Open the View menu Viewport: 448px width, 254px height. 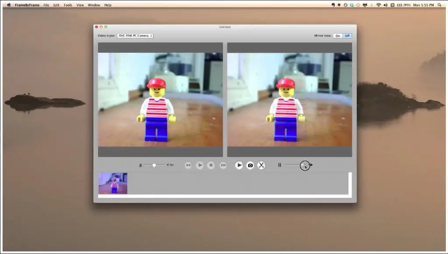[80, 5]
